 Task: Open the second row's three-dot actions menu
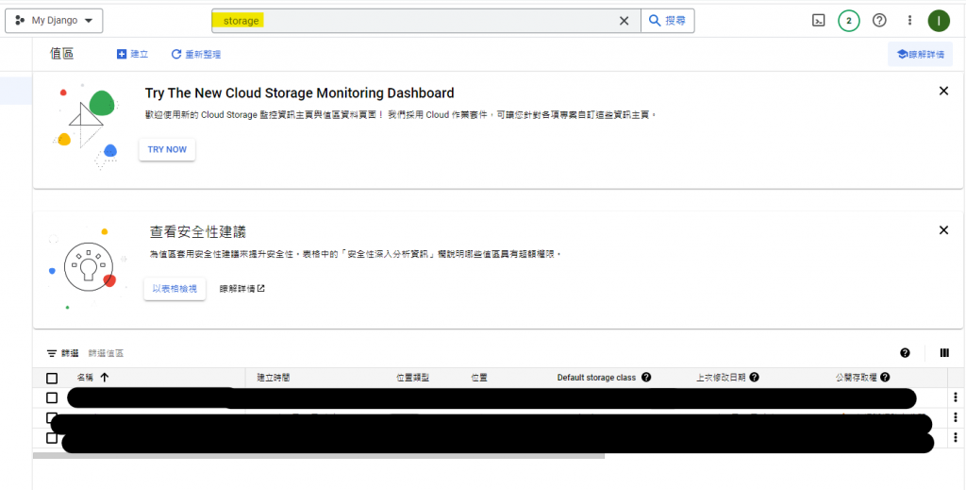point(956,417)
